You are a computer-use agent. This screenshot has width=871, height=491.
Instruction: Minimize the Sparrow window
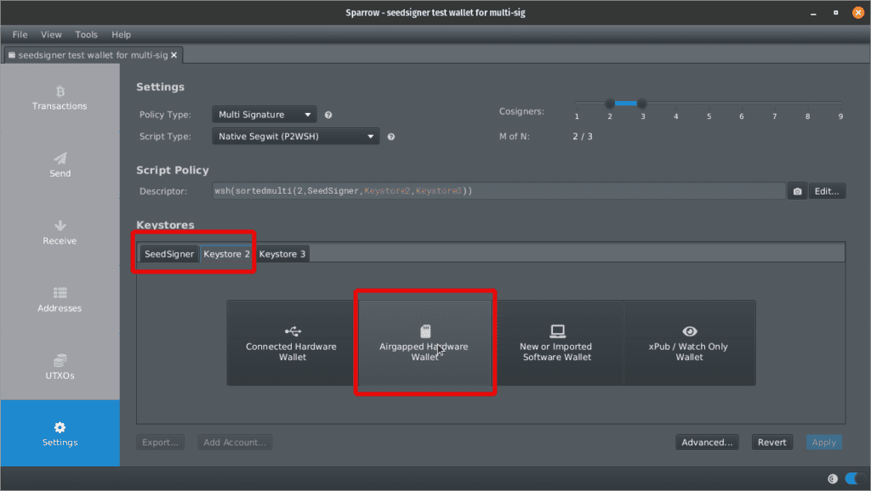tap(813, 13)
